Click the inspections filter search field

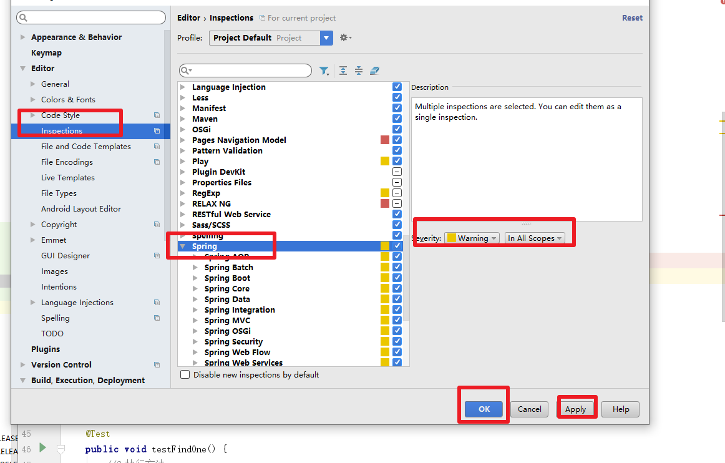[x=246, y=71]
